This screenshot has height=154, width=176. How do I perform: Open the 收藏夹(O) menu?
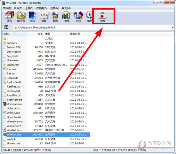[x=42, y=8]
